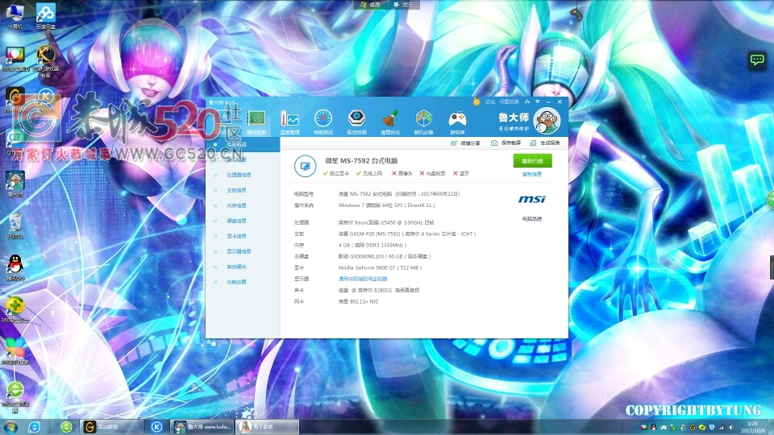Click the Nvidia GeForce 9600 GT text

(380, 267)
